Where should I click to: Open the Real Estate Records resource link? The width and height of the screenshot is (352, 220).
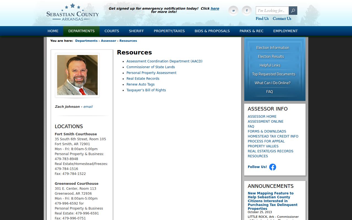[143, 79]
